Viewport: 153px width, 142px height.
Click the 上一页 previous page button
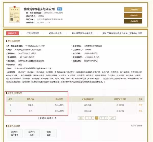click(x=90, y=118)
